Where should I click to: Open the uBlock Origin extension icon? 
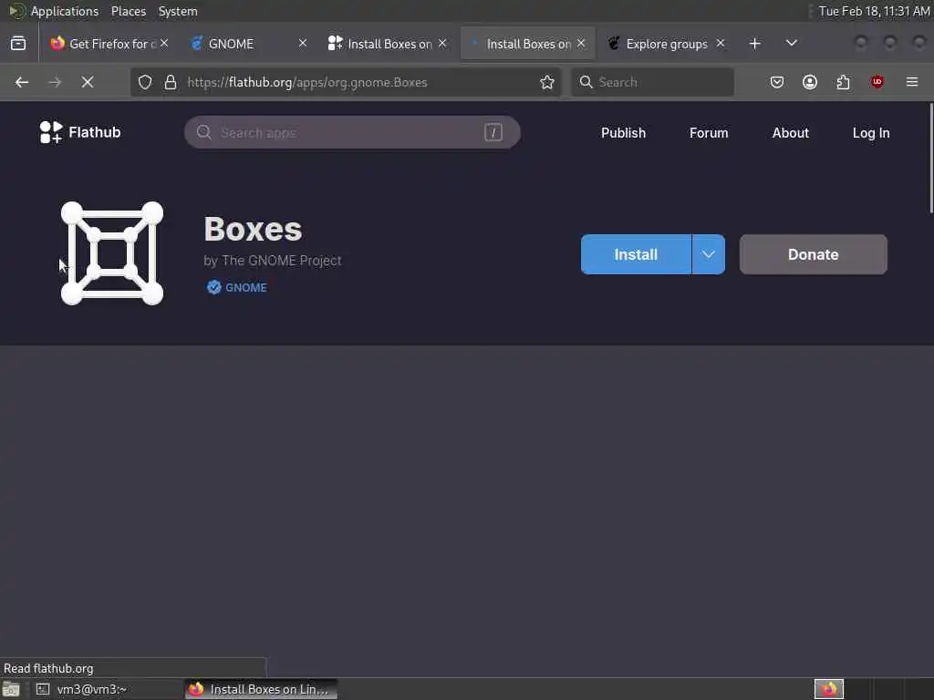point(877,82)
